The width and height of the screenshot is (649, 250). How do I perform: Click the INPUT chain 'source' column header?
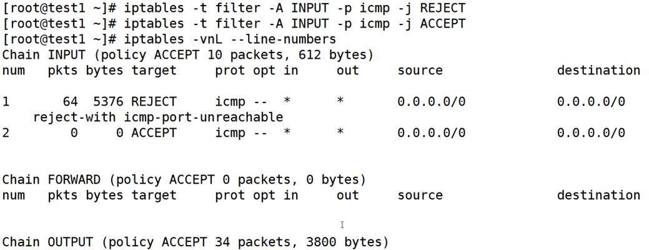(x=420, y=71)
